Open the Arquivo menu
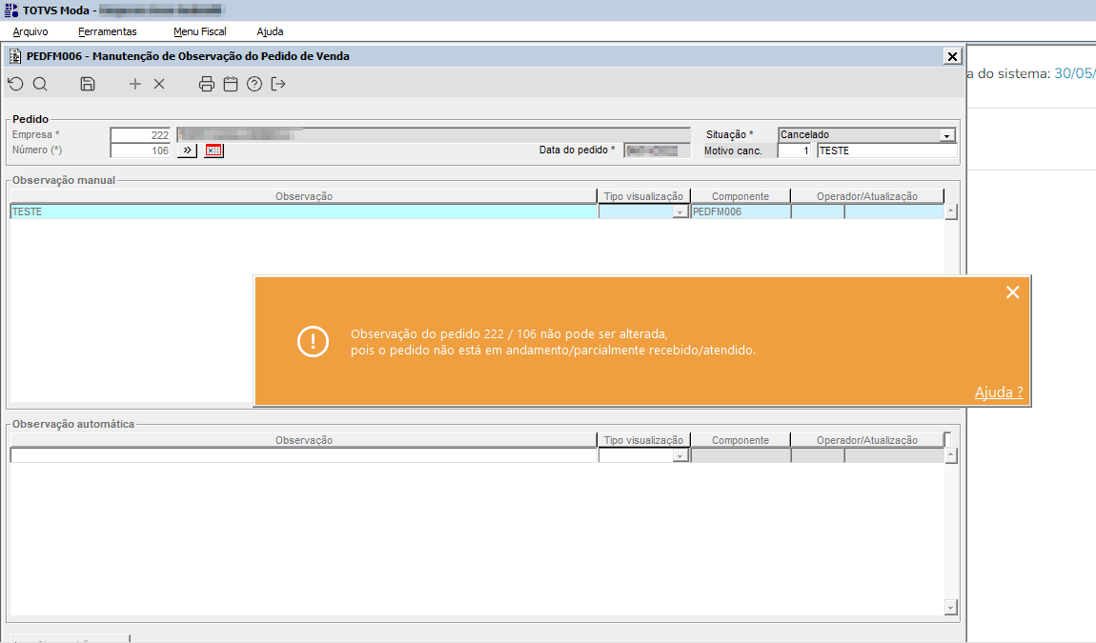The width and height of the screenshot is (1096, 643). (30, 31)
